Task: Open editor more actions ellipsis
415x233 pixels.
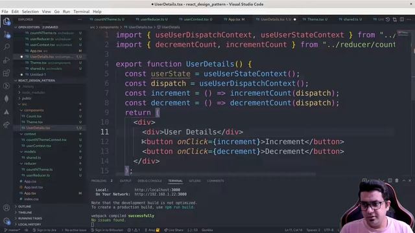Action: 409,19
